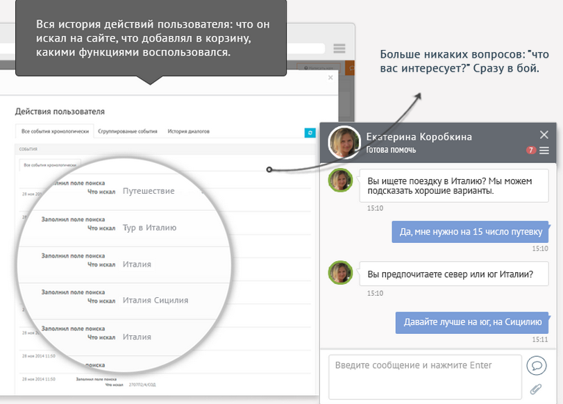
Task: Click heading Действия пользователя
Action: click(x=60, y=112)
